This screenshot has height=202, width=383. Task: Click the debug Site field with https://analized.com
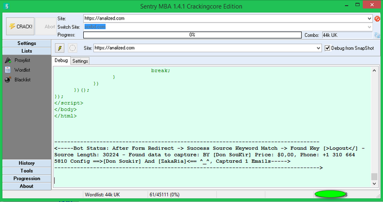(x=207, y=48)
